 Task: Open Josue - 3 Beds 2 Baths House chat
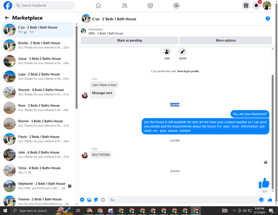click(x=37, y=61)
